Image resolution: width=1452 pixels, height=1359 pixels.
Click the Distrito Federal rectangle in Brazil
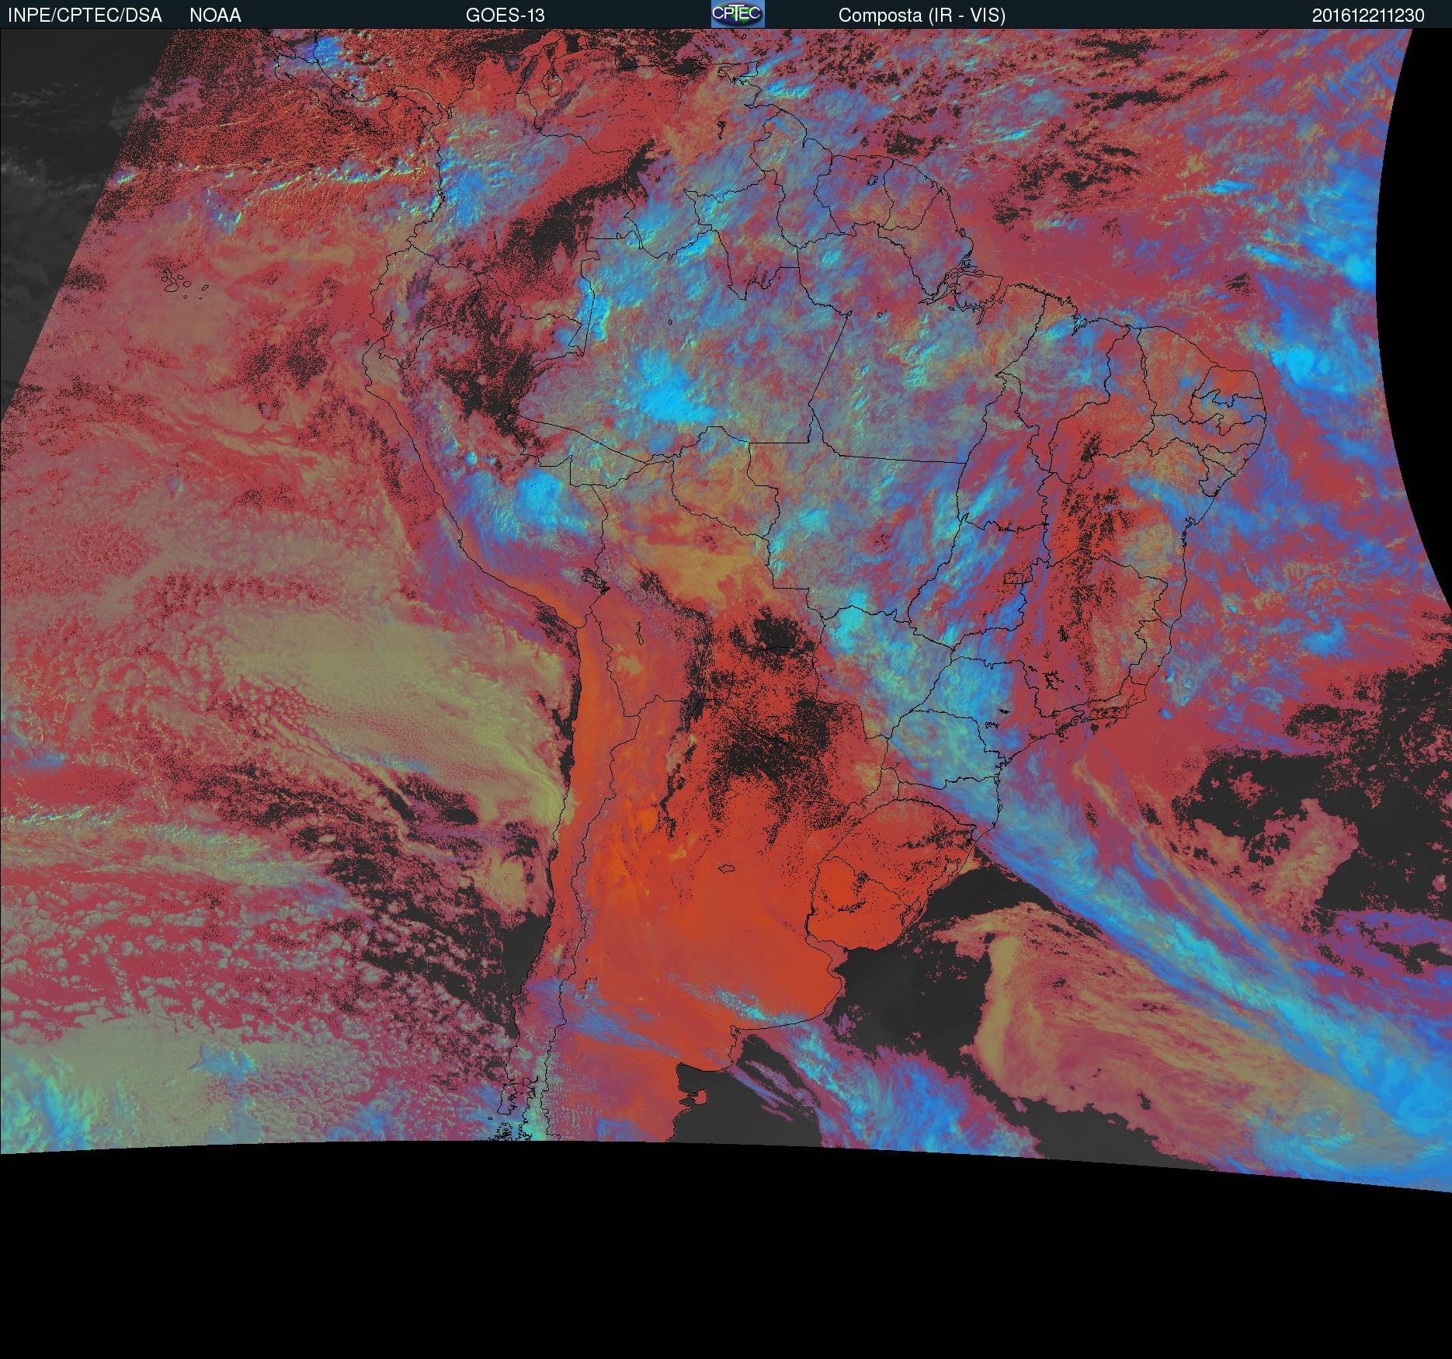point(1014,578)
